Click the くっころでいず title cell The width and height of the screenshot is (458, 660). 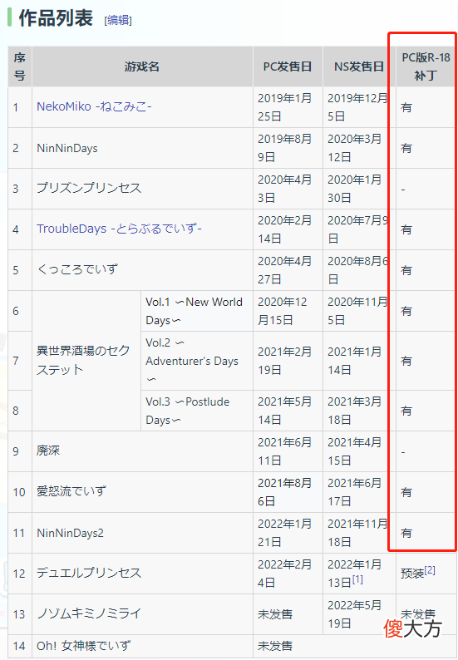pyautogui.click(x=142, y=270)
